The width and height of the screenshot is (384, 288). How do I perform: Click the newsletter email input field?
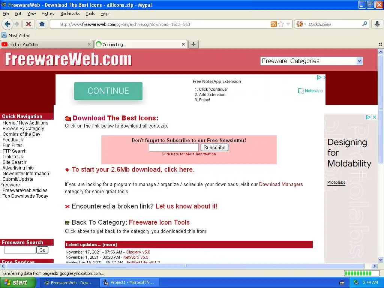[174, 147]
